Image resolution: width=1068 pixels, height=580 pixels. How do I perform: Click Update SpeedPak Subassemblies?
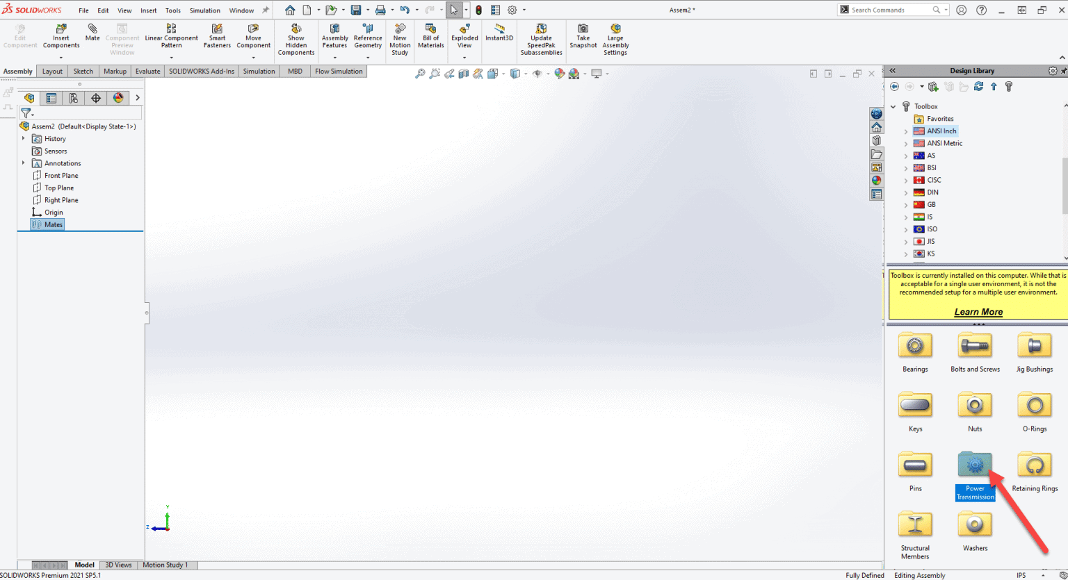[x=541, y=40]
